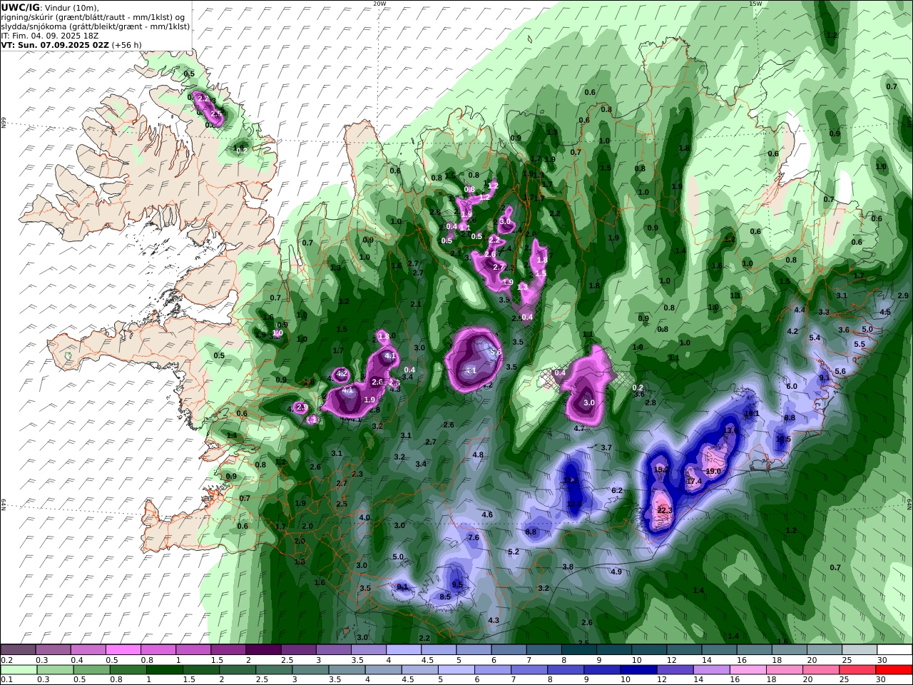The image size is (913, 685).
Task: Click the '0.2' label under snow scale
Action: [6, 660]
